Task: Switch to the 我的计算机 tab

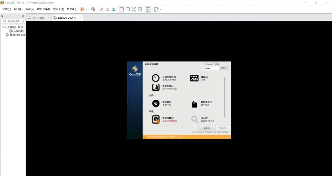Action: point(38,18)
